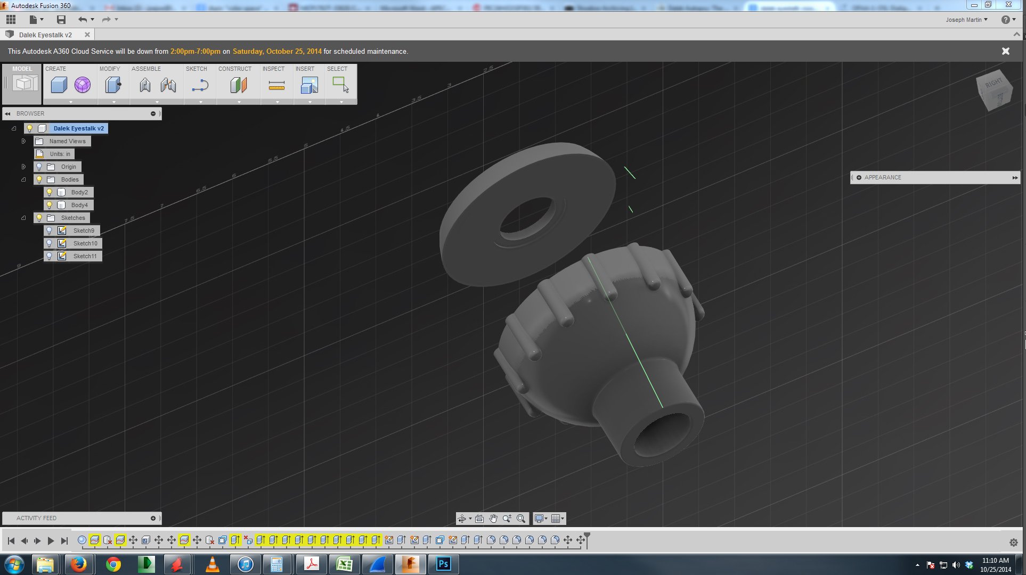Switch workspace via MODEL button
Screen dimensions: 1026x575
(22, 84)
